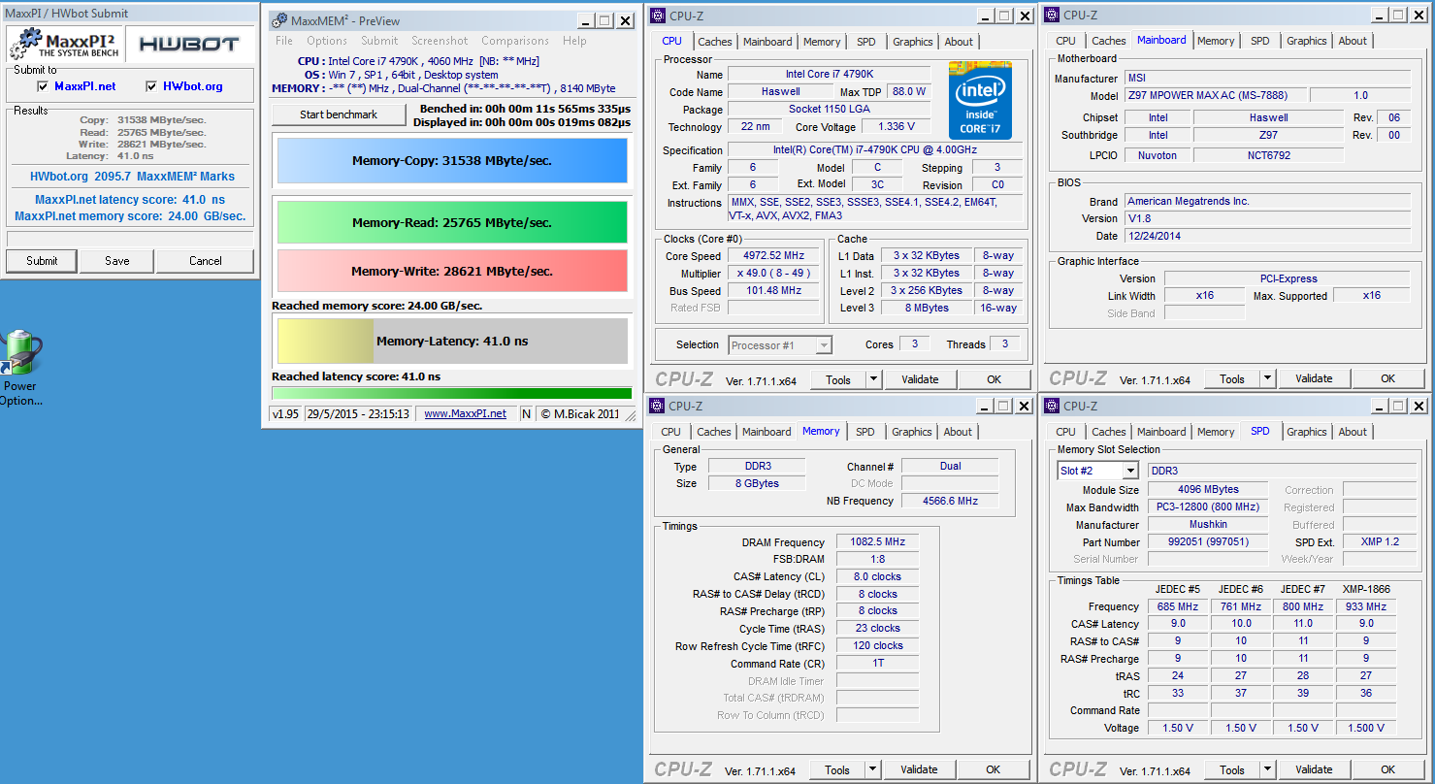This screenshot has width=1435, height=784.
Task: Toggle the MaxxPI.net submit checkbox
Action: 43,86
